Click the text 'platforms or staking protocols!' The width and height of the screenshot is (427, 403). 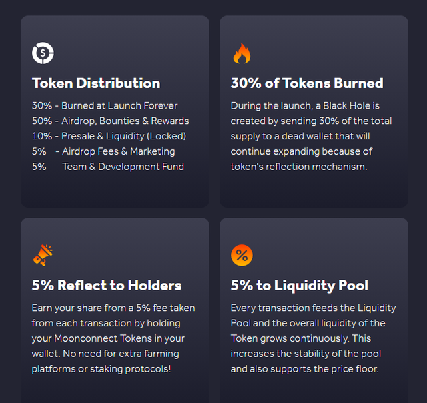(101, 369)
